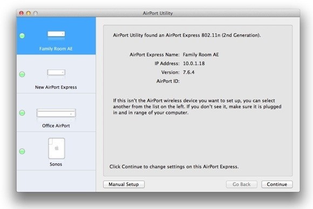This screenshot has height=209, width=313.
Task: Click the "Version:" label
Action: tap(171, 72)
